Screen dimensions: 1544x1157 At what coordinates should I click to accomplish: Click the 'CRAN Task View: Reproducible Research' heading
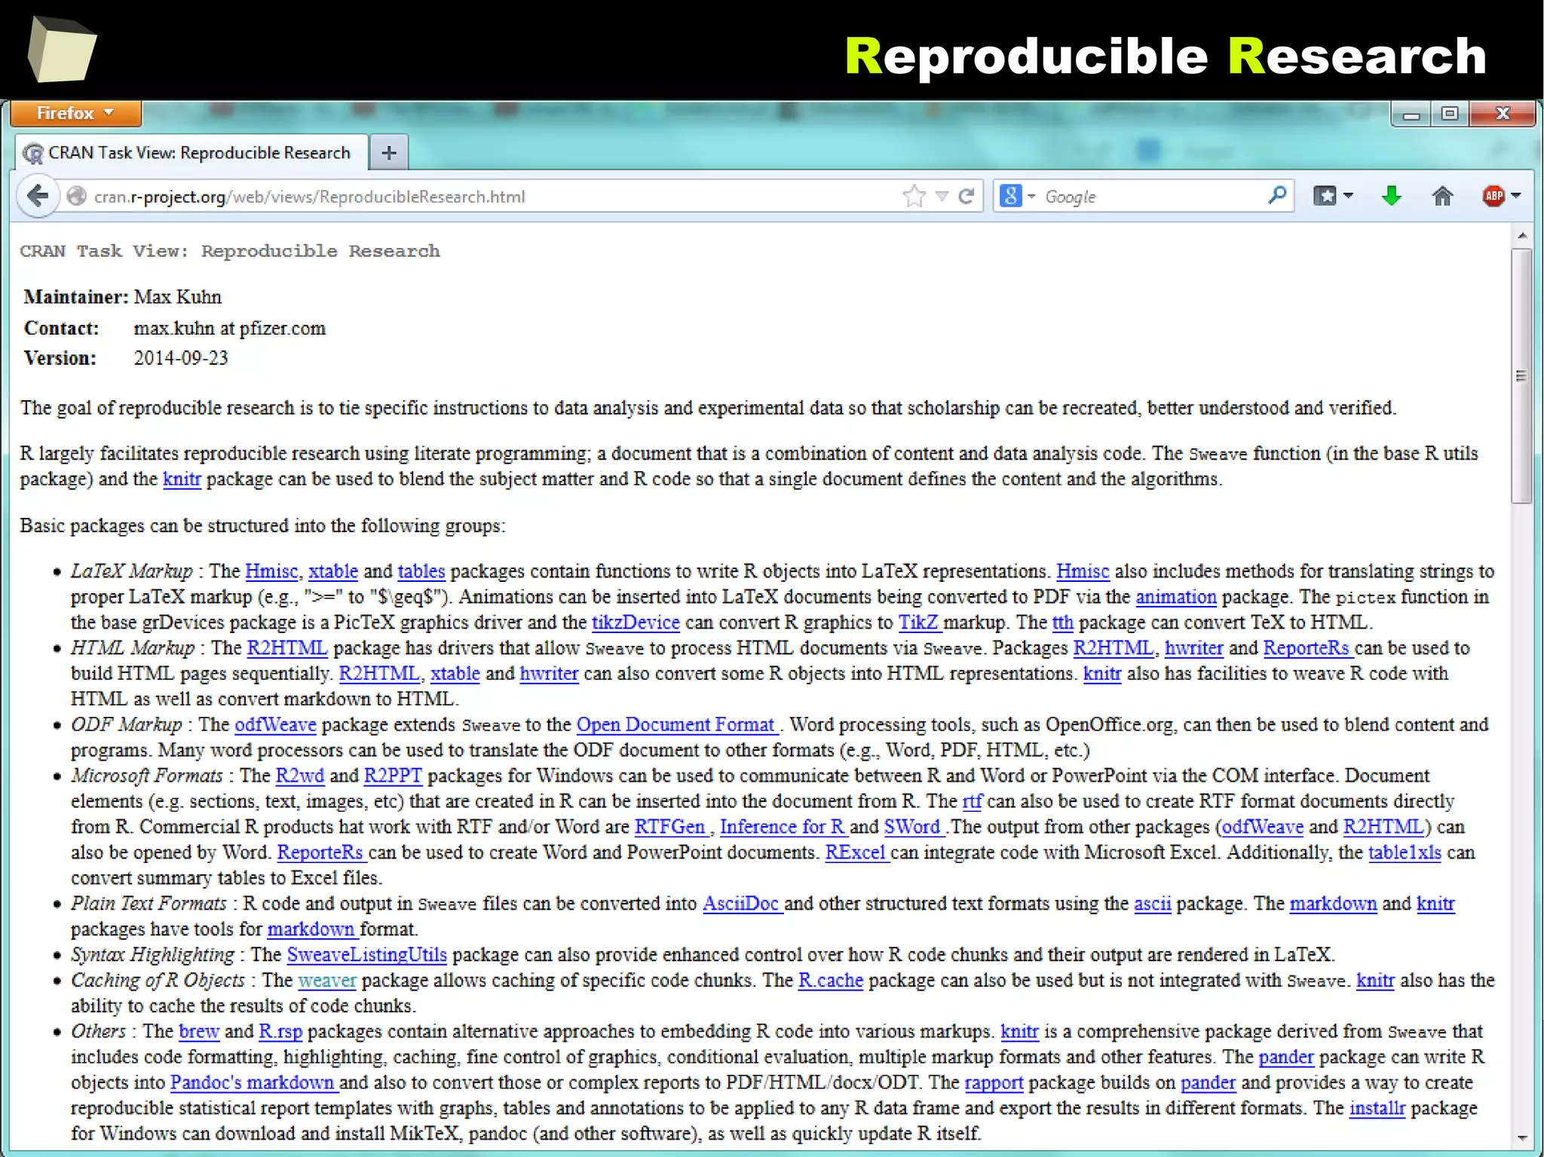(x=230, y=251)
